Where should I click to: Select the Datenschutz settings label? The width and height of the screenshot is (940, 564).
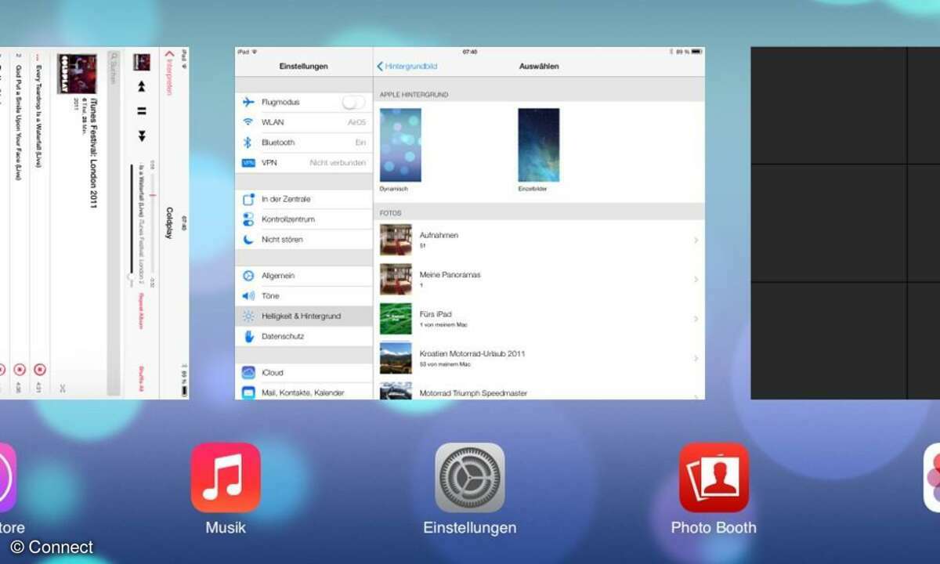coord(283,336)
